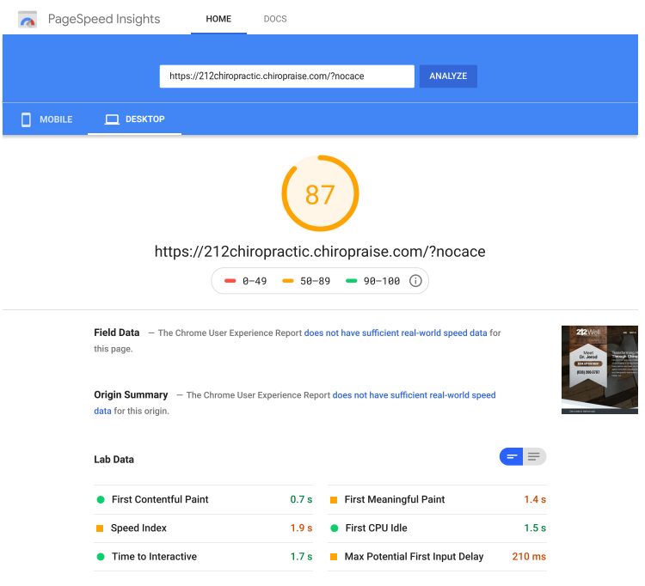Expand the Speed Index metric row
The height and width of the screenshot is (586, 645).
pos(203,528)
